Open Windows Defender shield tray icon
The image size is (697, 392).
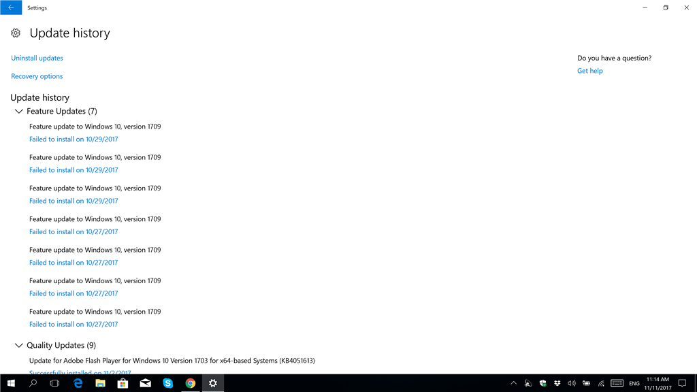pyautogui.click(x=542, y=383)
